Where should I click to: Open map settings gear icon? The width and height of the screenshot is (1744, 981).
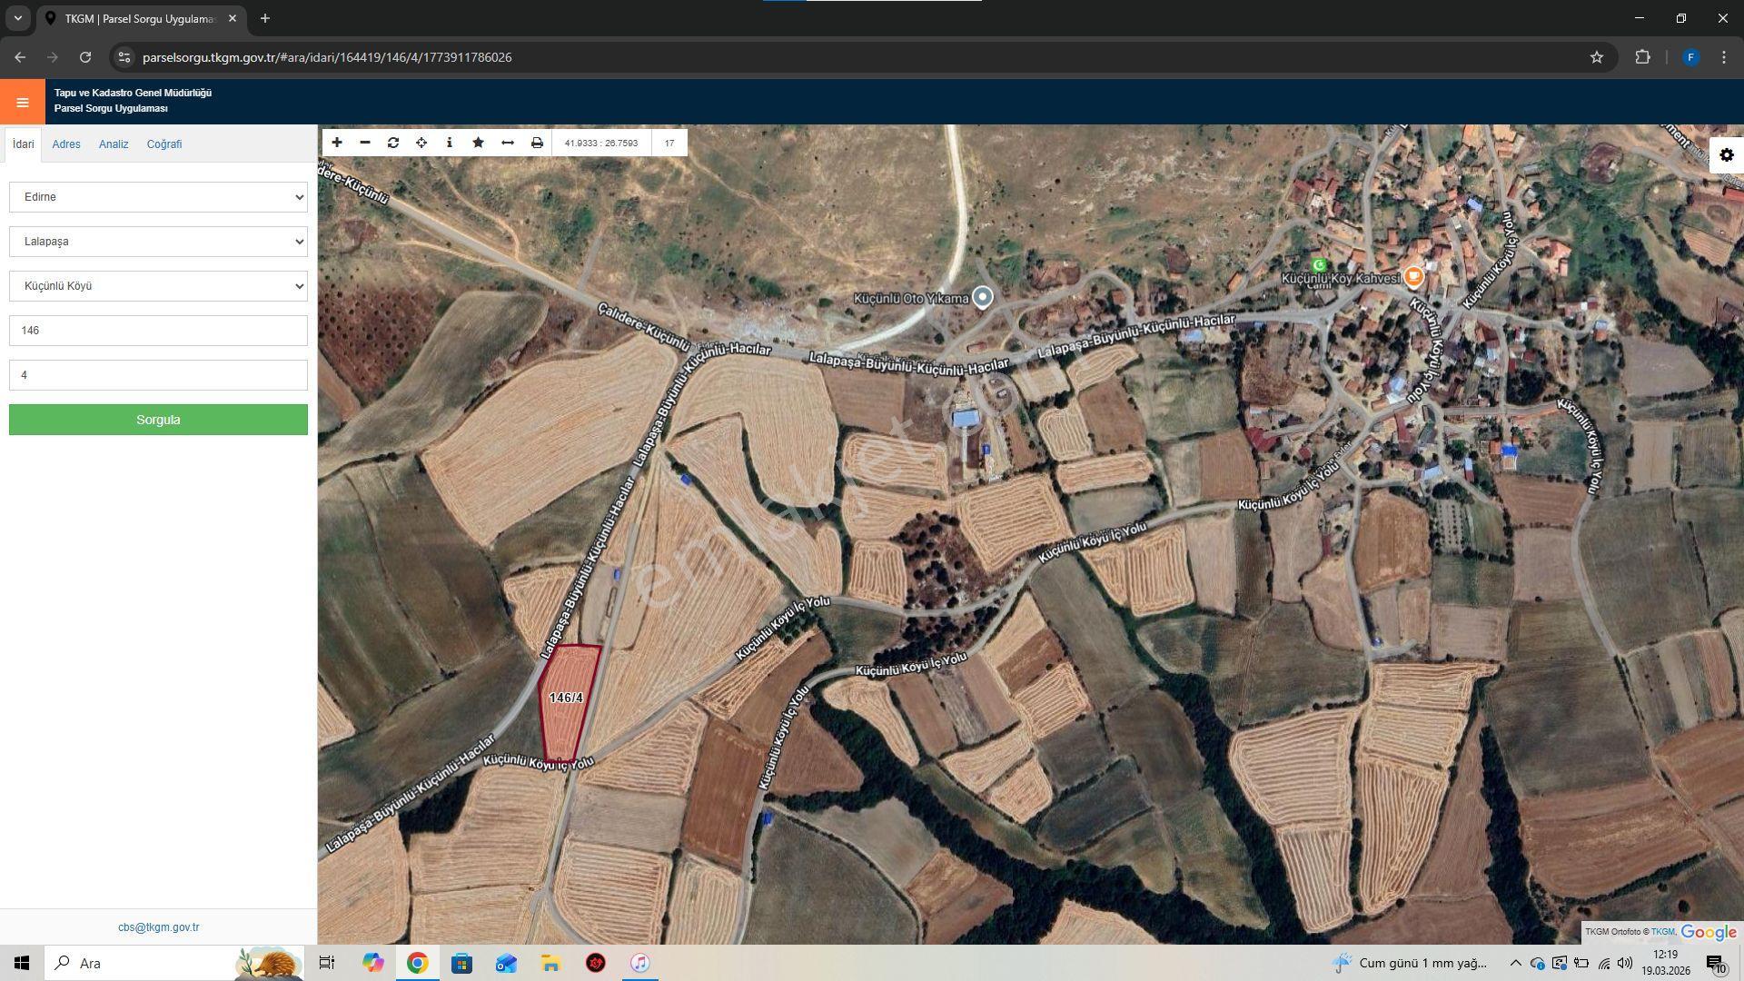coord(1727,155)
